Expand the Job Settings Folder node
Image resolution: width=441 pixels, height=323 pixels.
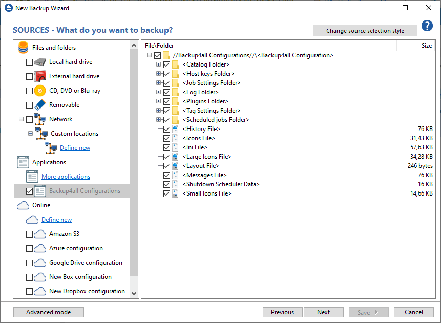pyautogui.click(x=159, y=83)
